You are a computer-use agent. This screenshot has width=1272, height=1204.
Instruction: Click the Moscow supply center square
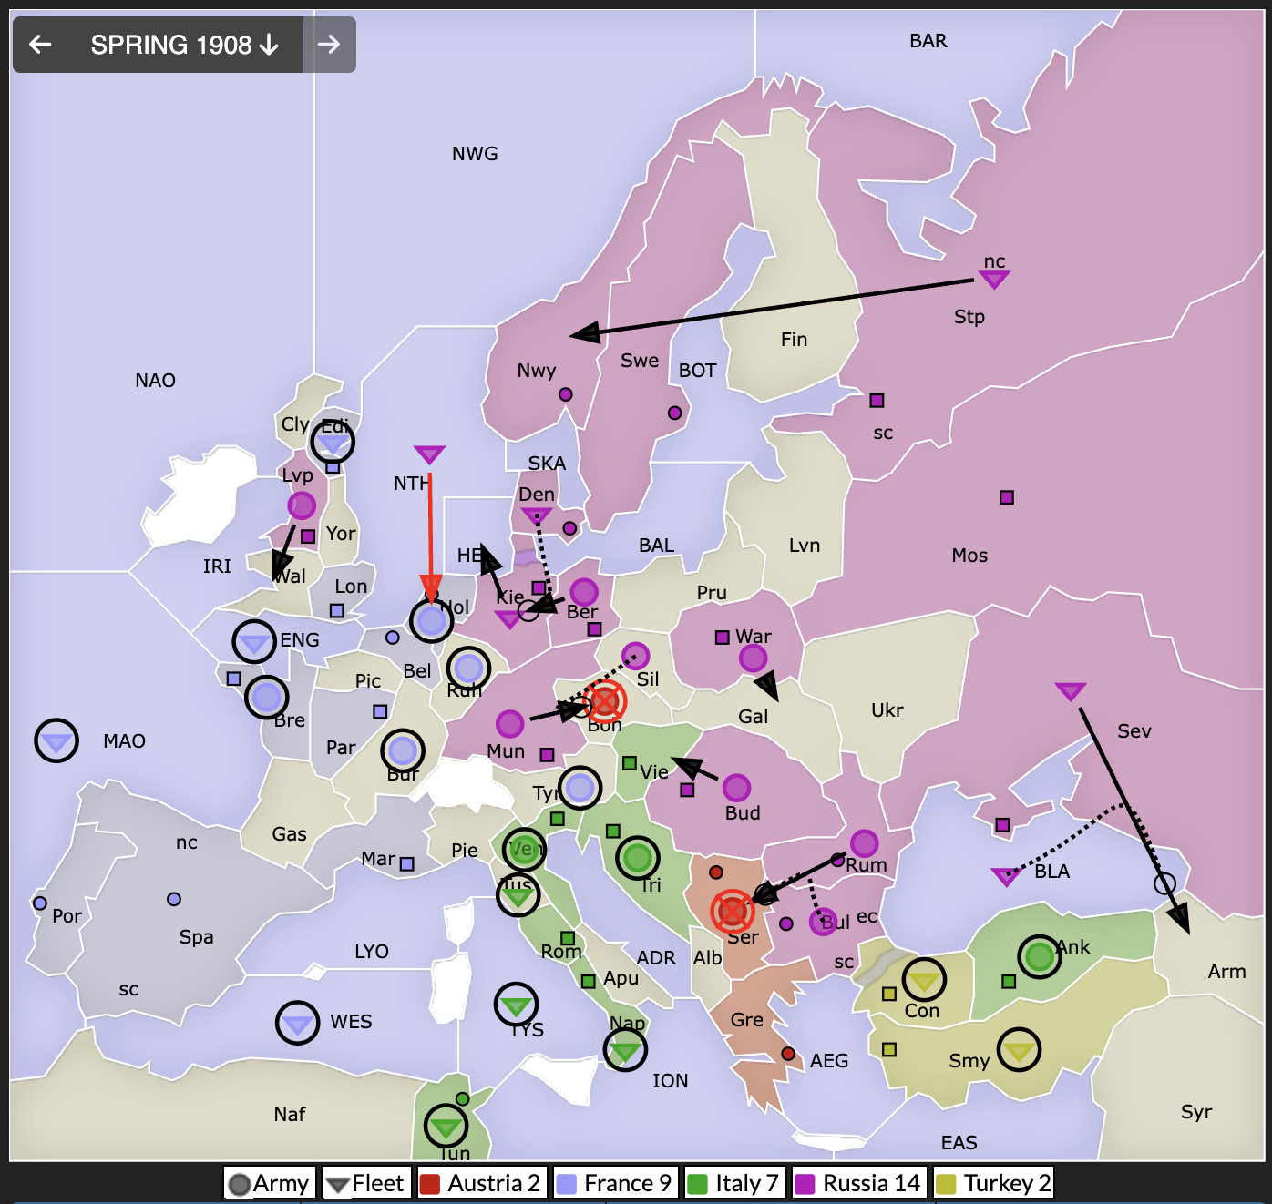coord(1007,497)
